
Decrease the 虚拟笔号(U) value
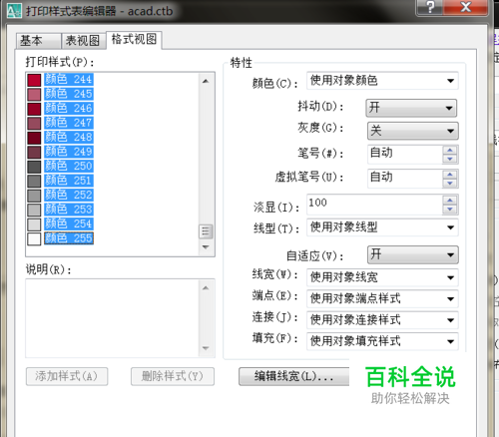tap(450, 183)
